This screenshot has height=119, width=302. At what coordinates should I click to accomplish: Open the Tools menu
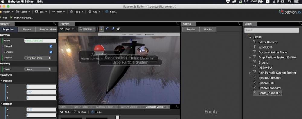tap(77, 12)
